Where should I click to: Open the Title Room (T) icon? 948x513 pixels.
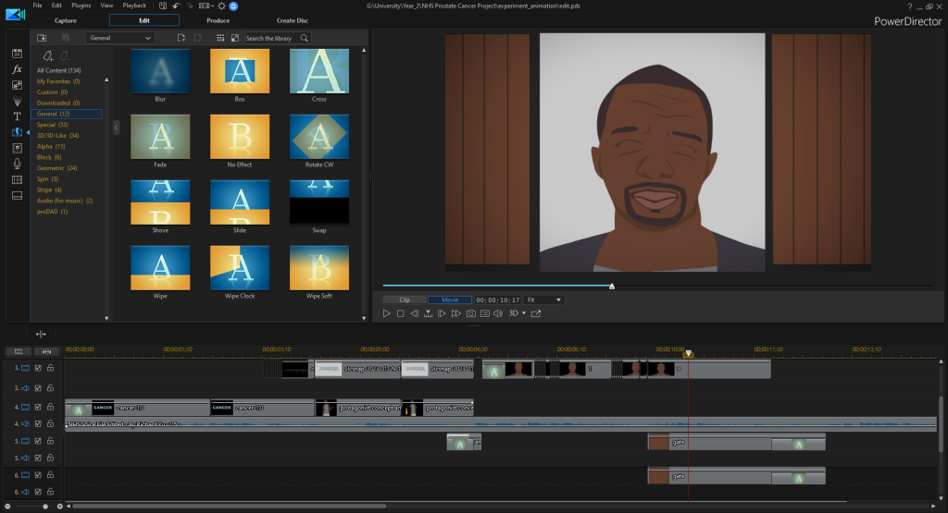17,116
